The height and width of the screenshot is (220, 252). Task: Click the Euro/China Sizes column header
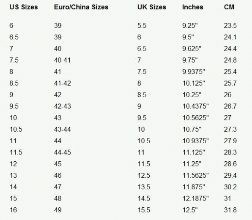click(81, 7)
